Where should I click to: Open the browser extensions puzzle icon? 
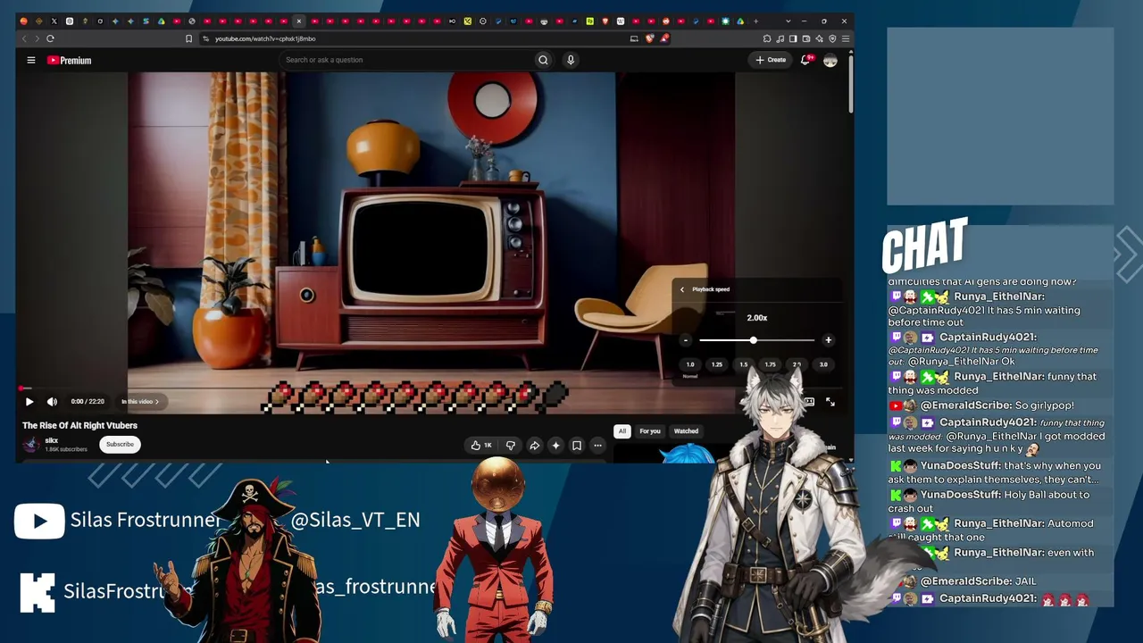click(x=767, y=38)
